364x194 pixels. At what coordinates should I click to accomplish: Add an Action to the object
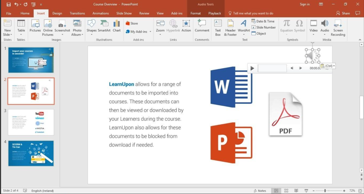pos(186,26)
